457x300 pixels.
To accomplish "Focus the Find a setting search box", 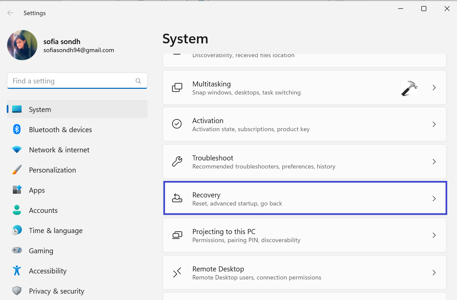I will coord(71,81).
